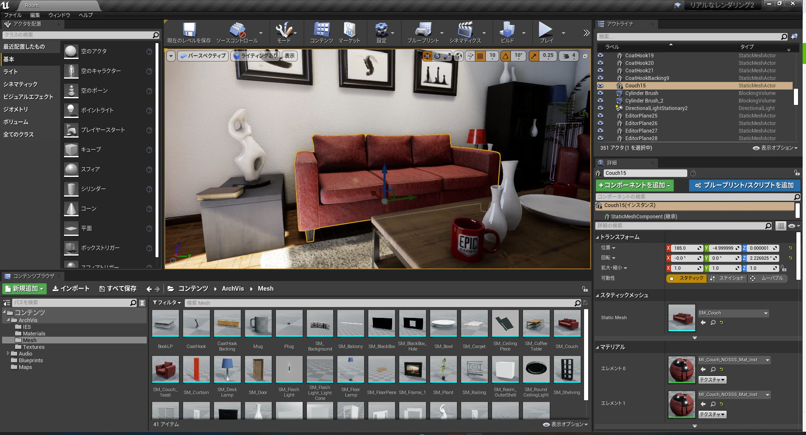The image size is (806, 435).
Task: Toggle scale snapping in the viewport toolbar
Action: [x=534, y=56]
